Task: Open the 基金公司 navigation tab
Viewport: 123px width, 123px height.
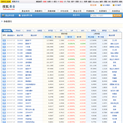Action: (77, 11)
